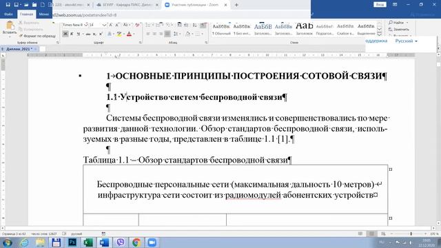441x248 pixels.
Task: Switch to the Главная ribbon tab
Action: 26,14
